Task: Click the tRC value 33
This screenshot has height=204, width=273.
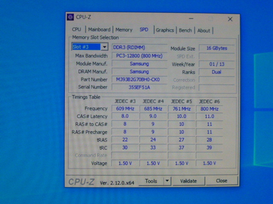Action: 153,147
